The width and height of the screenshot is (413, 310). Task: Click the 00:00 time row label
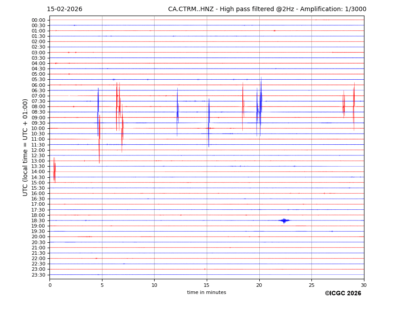[38, 20]
